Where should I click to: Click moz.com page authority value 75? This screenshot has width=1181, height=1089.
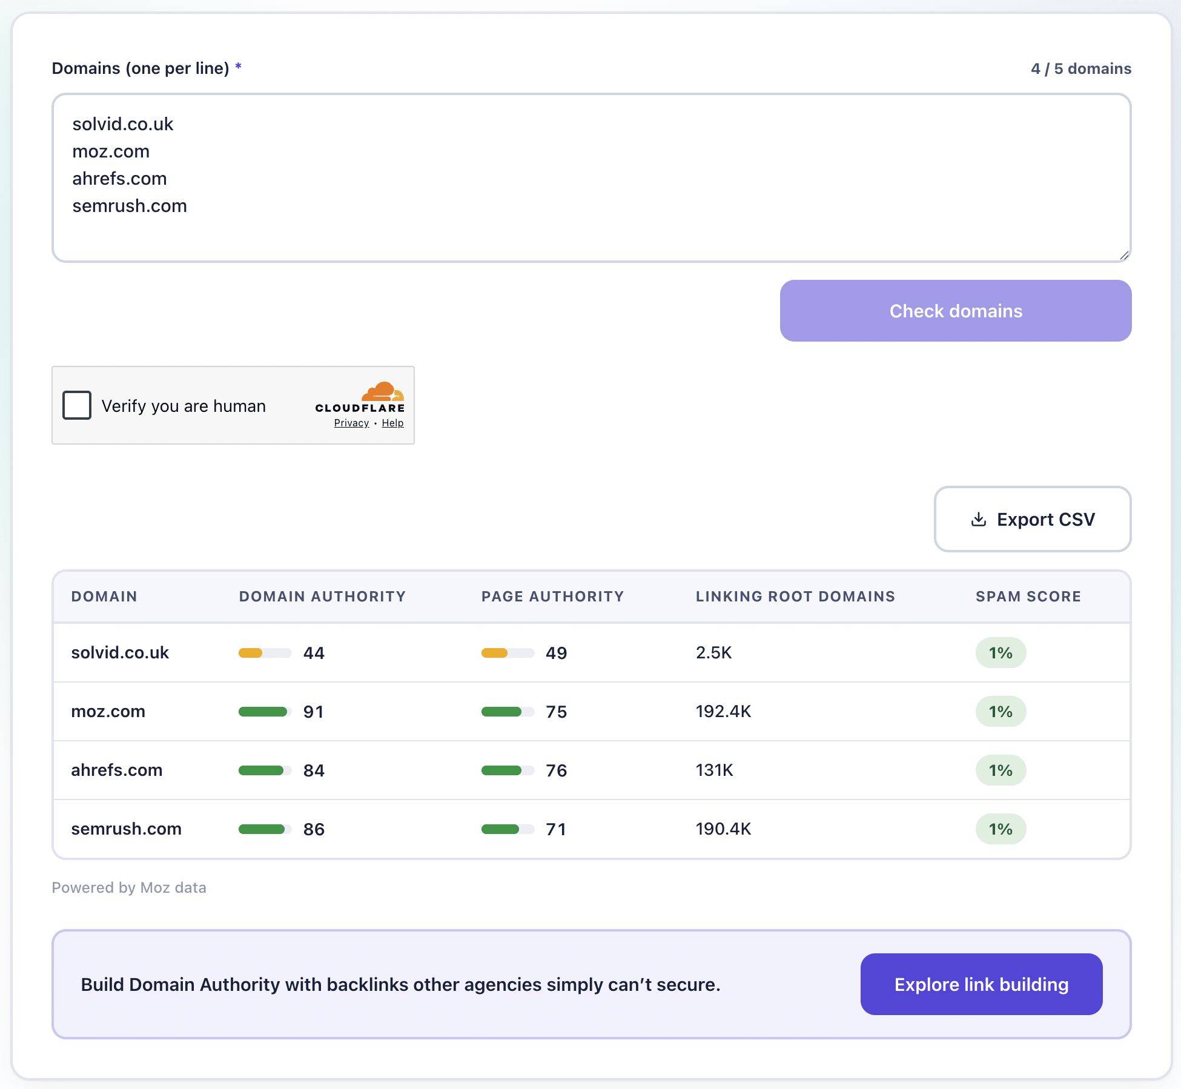pos(557,712)
